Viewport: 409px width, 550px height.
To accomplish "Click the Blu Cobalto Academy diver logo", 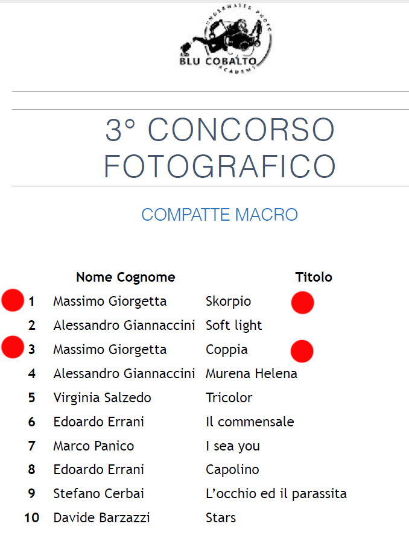I will coord(224,39).
